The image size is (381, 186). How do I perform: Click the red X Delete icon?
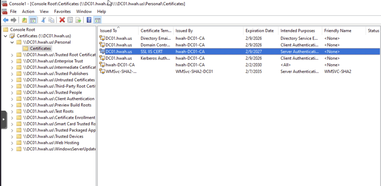[x=62, y=20]
